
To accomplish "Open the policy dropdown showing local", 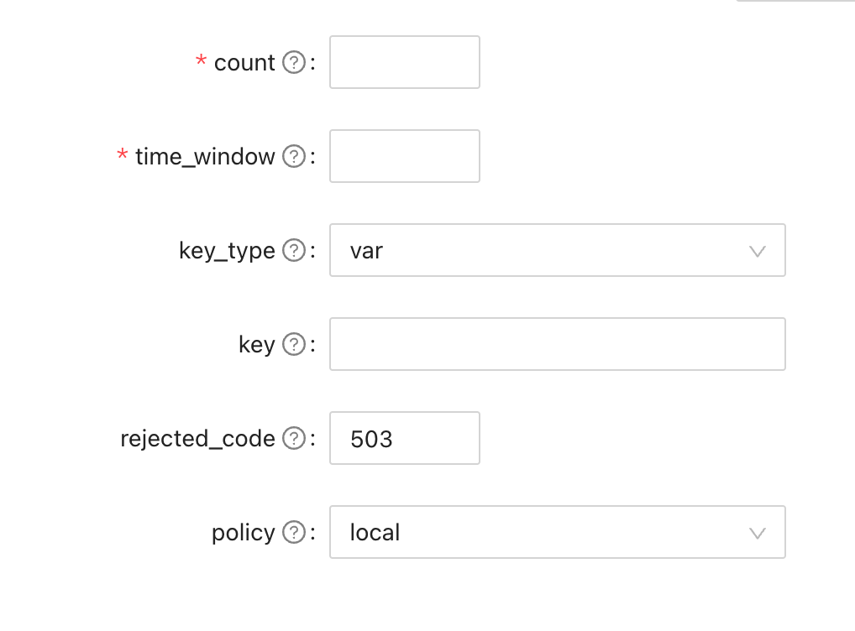I will [558, 532].
